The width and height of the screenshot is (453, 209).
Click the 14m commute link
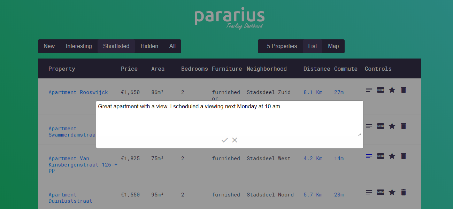pyautogui.click(x=339, y=158)
